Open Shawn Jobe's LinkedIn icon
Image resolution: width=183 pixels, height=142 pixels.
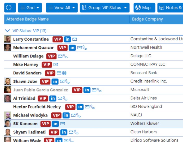[x=55, y=81]
